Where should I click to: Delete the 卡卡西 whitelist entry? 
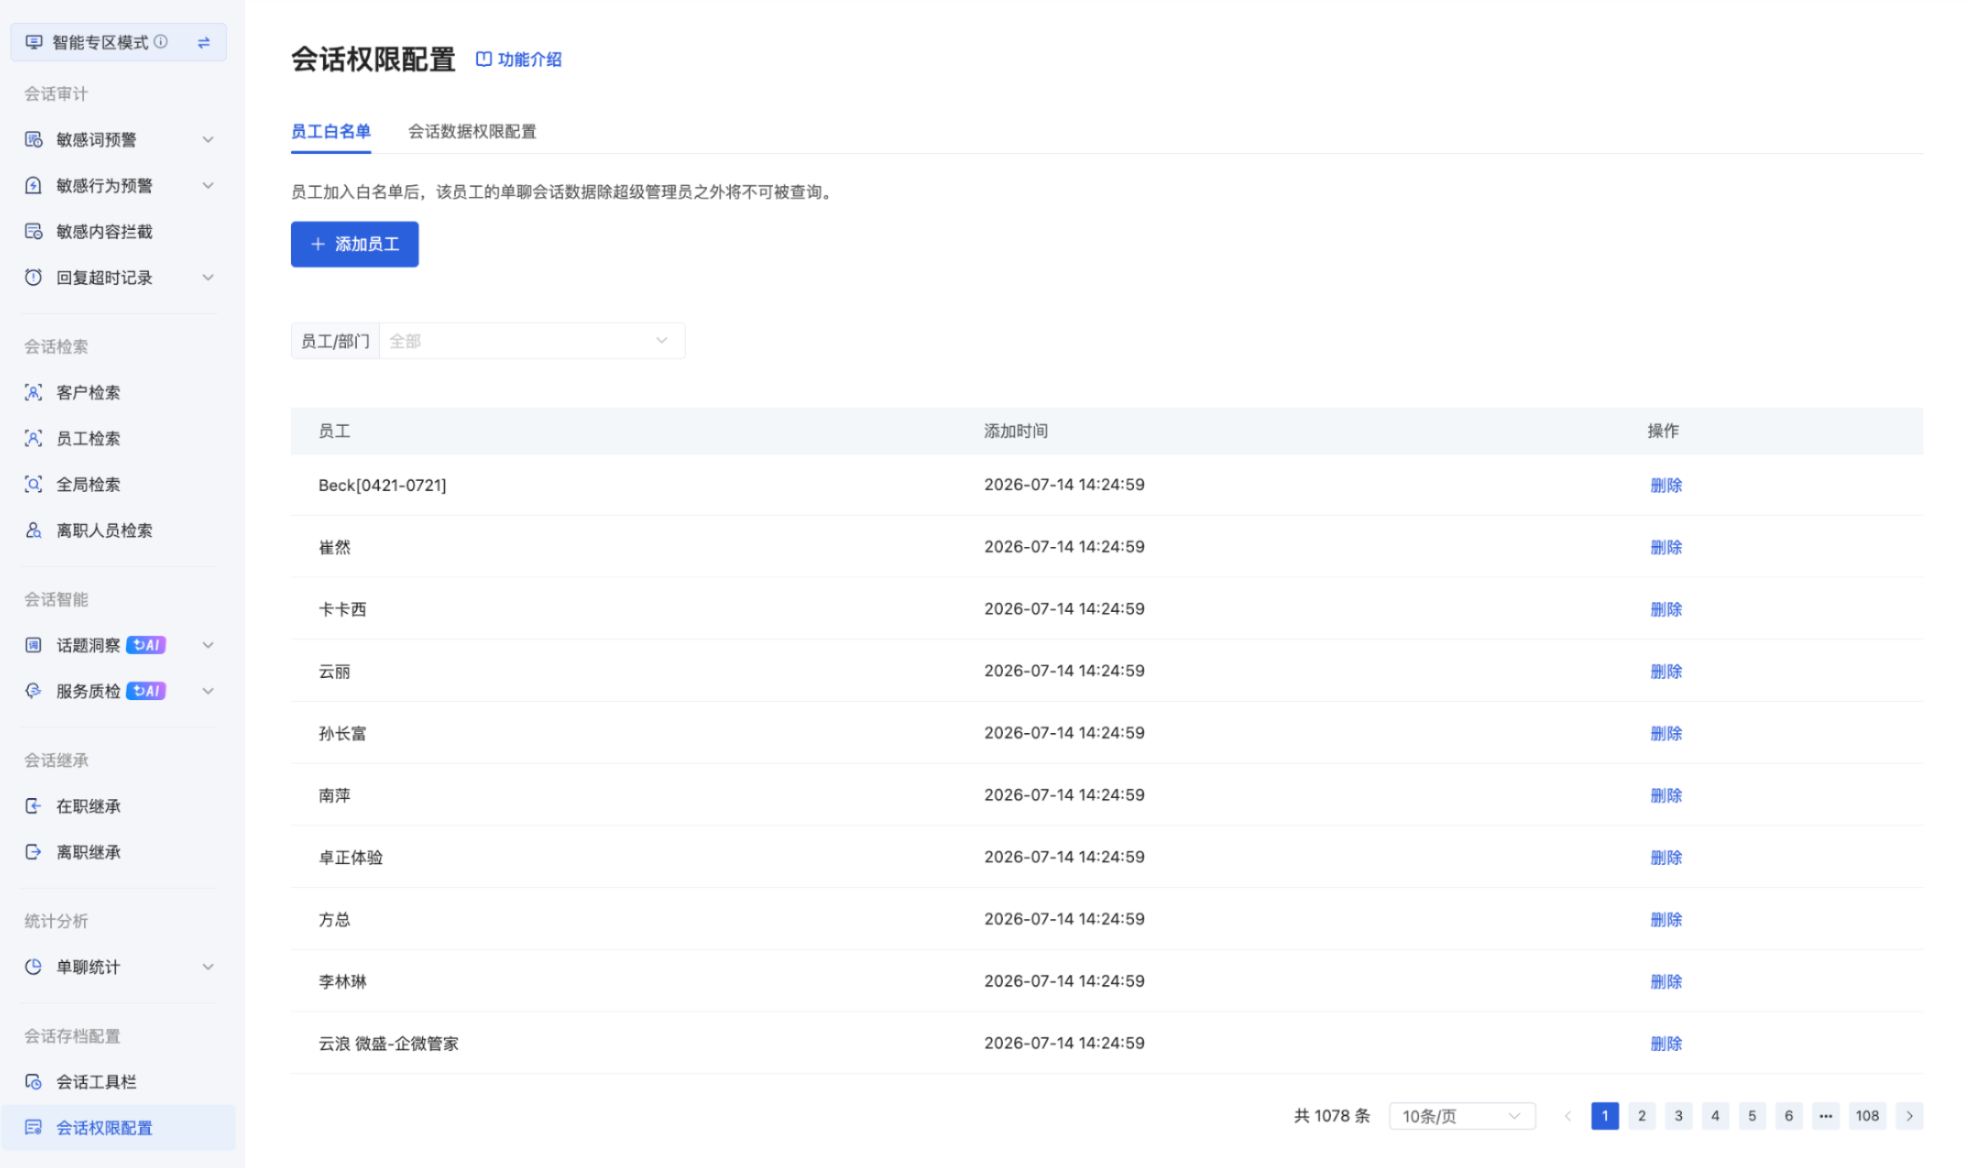pyautogui.click(x=1666, y=610)
